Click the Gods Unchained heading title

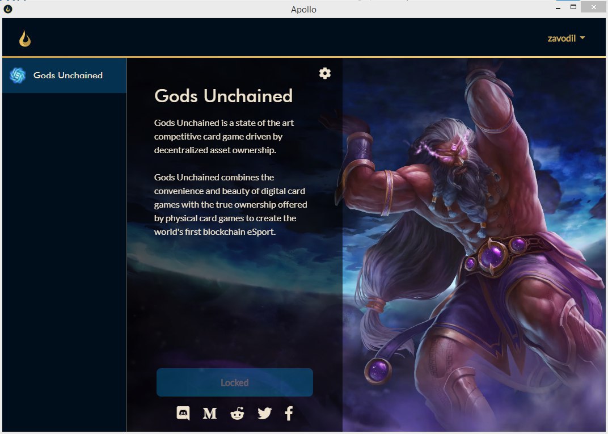point(223,96)
